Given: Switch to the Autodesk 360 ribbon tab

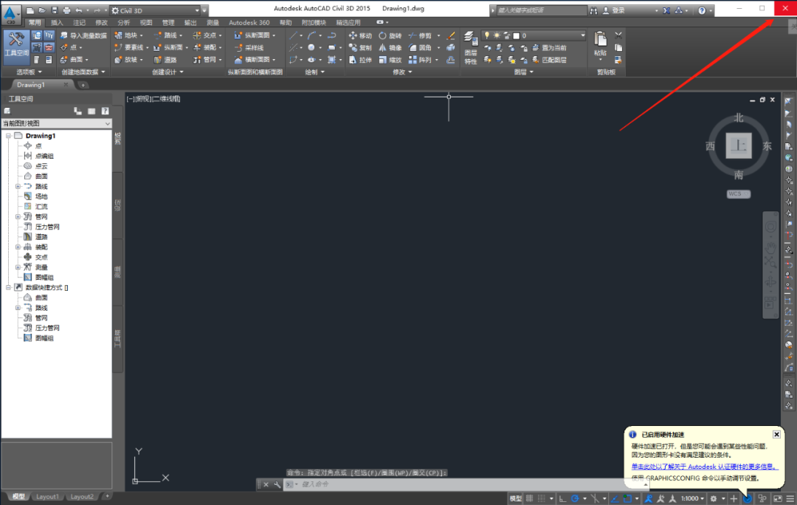Looking at the screenshot, I should coord(249,22).
